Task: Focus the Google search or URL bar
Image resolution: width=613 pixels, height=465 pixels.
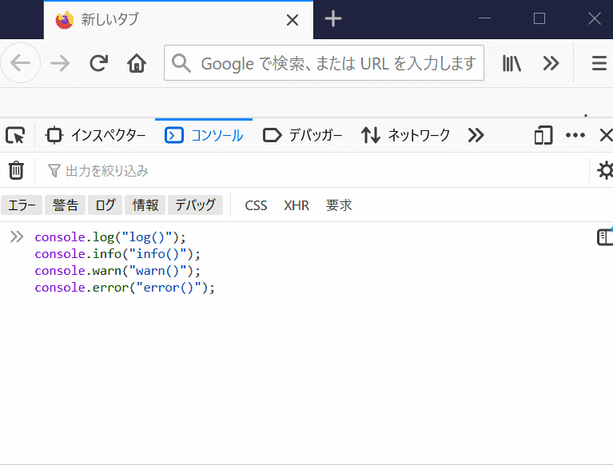Action: tap(324, 63)
